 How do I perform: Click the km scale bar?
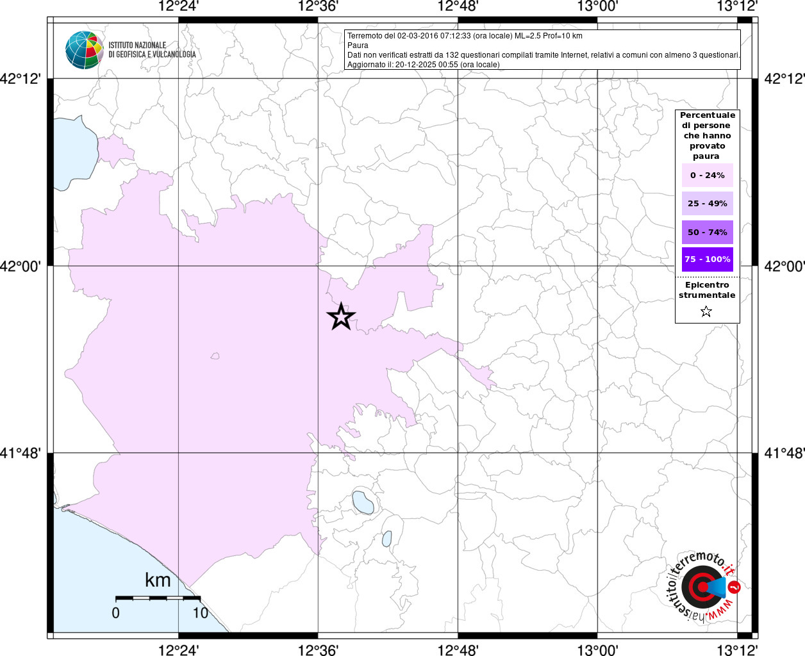[158, 598]
